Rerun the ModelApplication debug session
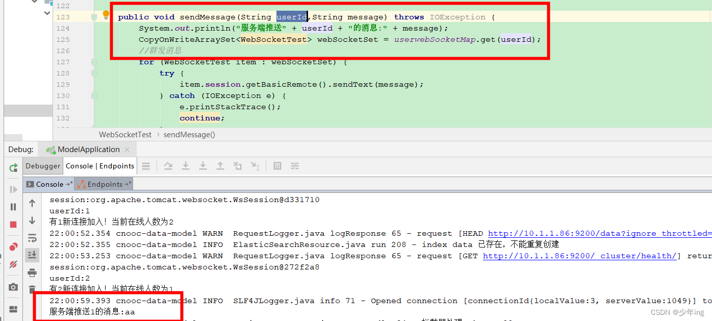Image resolution: width=712 pixels, height=321 pixels. click(x=13, y=167)
